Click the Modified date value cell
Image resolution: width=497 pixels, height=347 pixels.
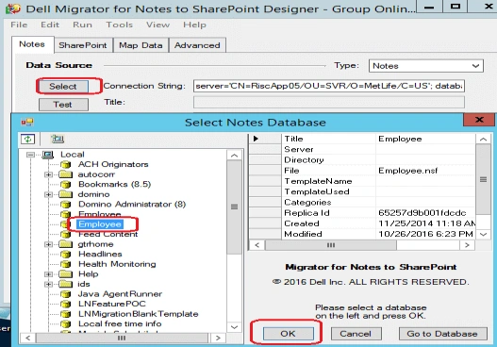pos(425,234)
